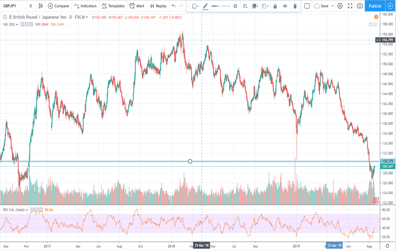
Task: Expand the FXCM symbol info dropdown
Action: point(86,17)
